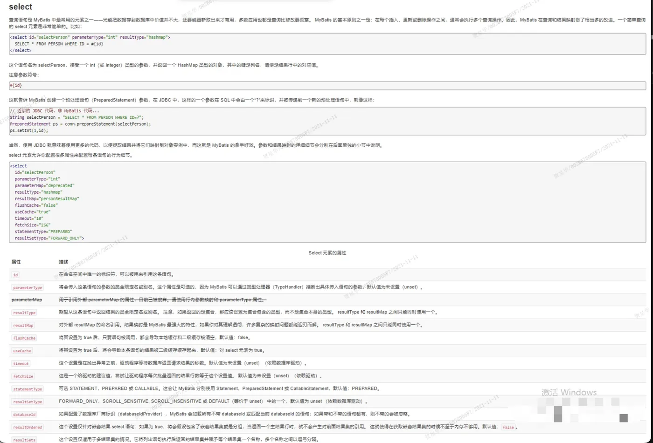Viewport: 653px width, 443px height.
Task: Click the standalone #{id} code block
Action: (327, 86)
